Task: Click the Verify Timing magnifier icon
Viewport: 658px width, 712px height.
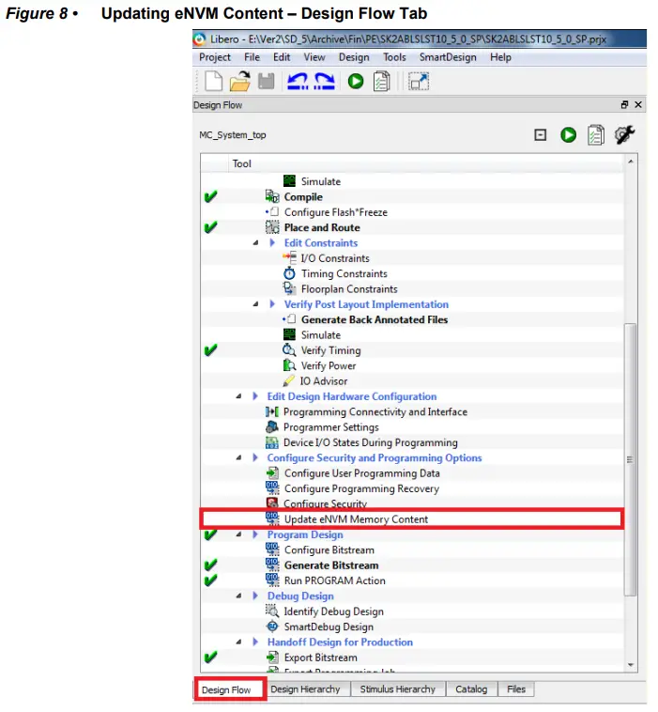Action: tap(289, 350)
